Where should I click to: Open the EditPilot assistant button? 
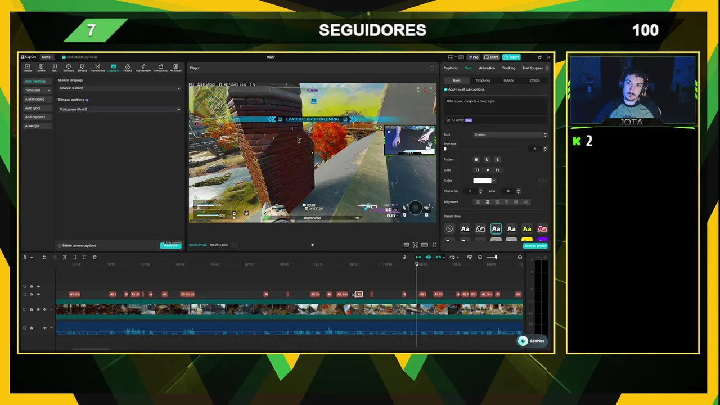click(533, 341)
